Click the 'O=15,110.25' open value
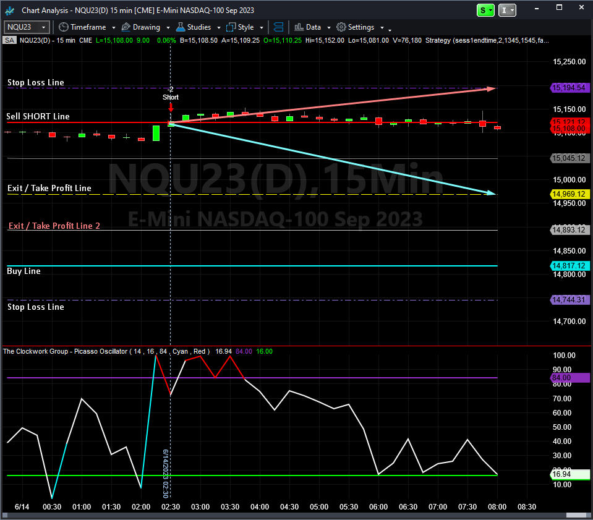Screen dimensions: 593x520 coord(283,40)
